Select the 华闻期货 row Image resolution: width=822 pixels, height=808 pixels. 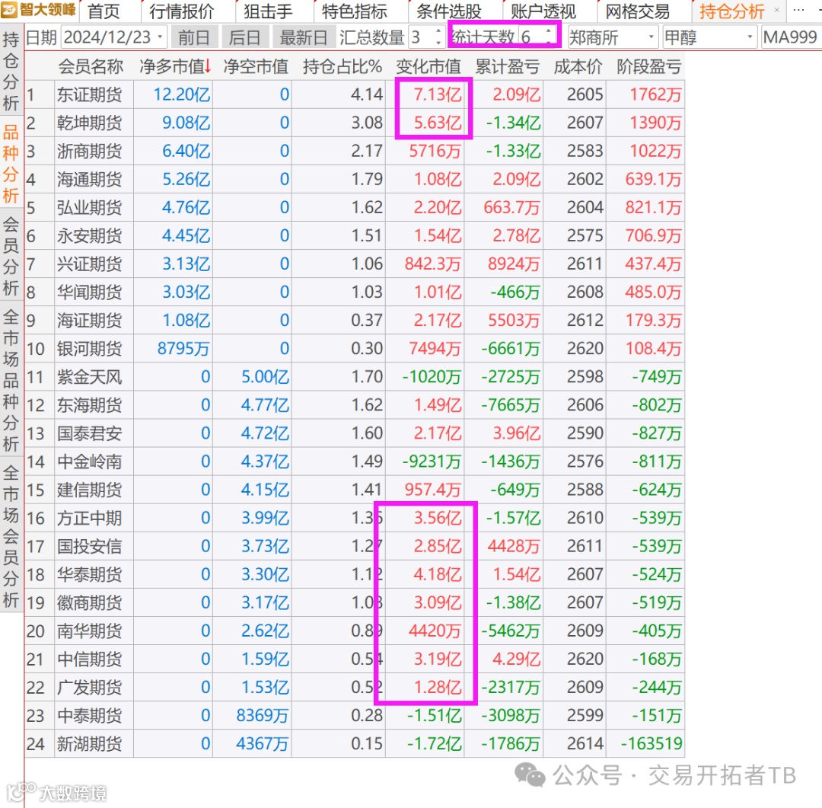tap(355, 292)
